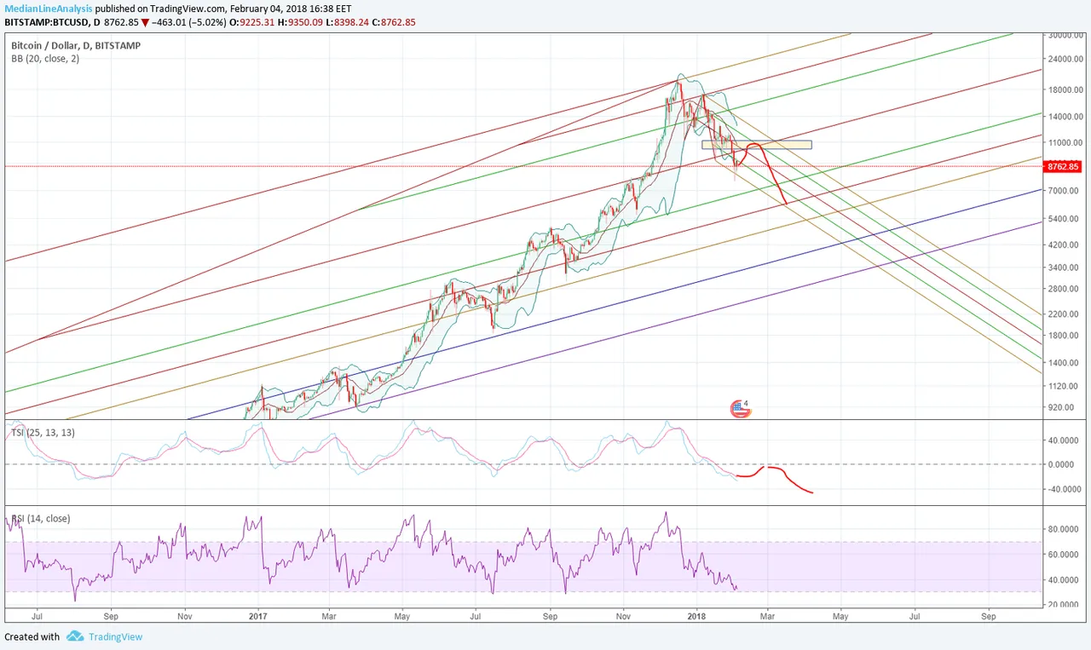Click the 18000.00 price axis label
The image size is (1091, 650).
click(1066, 89)
